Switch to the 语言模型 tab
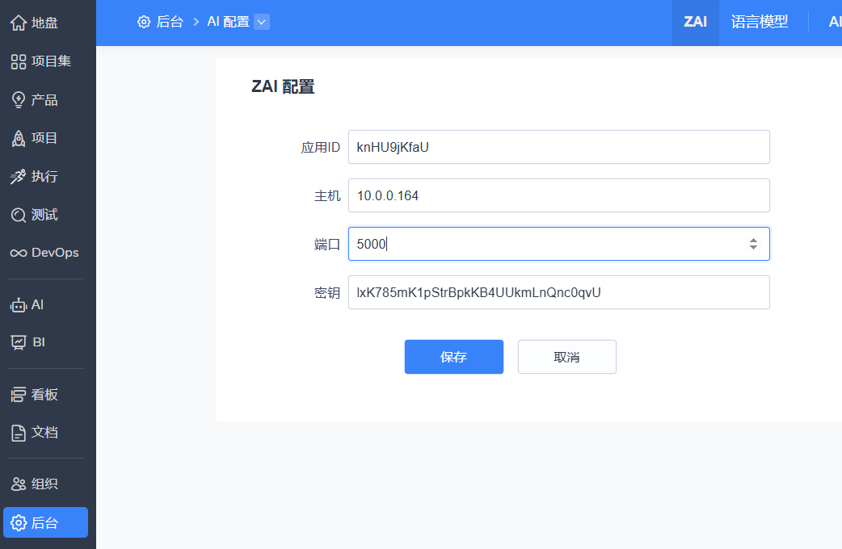 click(x=760, y=22)
